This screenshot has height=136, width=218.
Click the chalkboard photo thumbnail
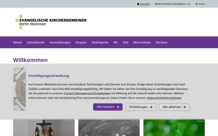pyautogui.click(x=109, y=127)
